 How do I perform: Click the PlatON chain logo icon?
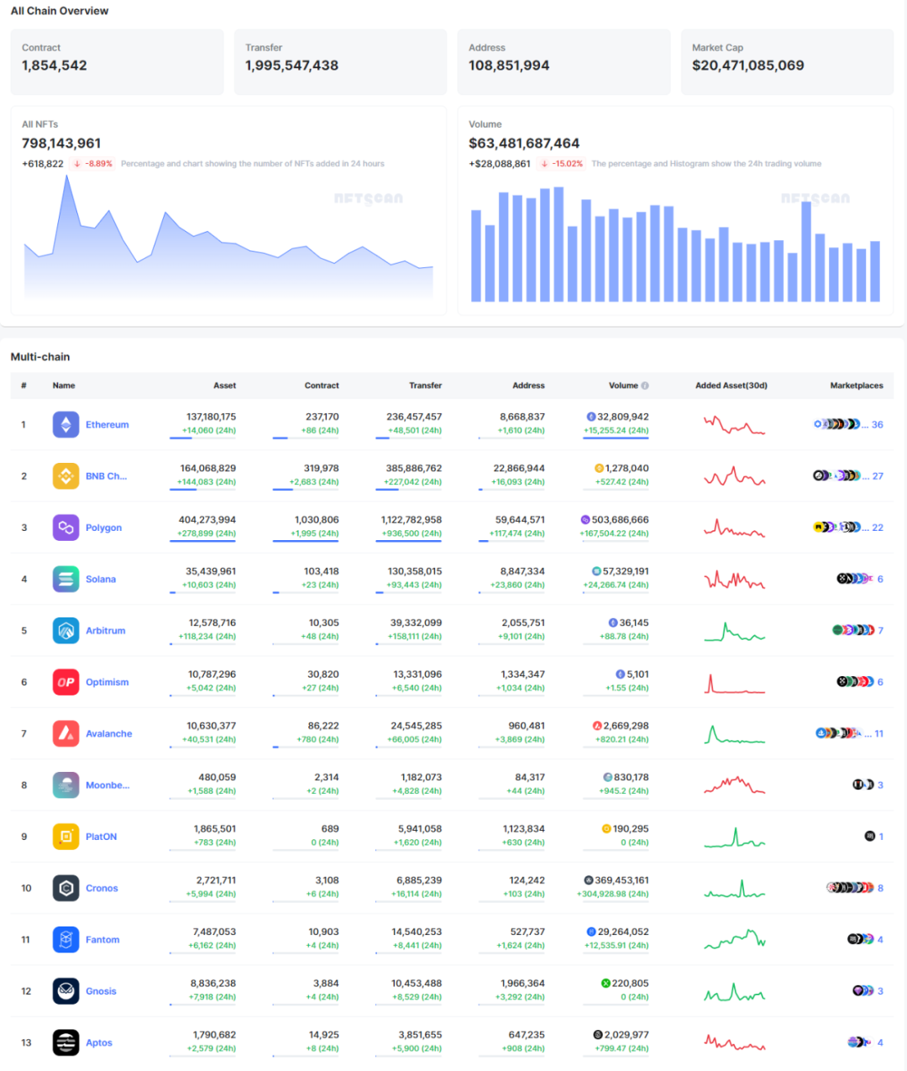pos(66,837)
